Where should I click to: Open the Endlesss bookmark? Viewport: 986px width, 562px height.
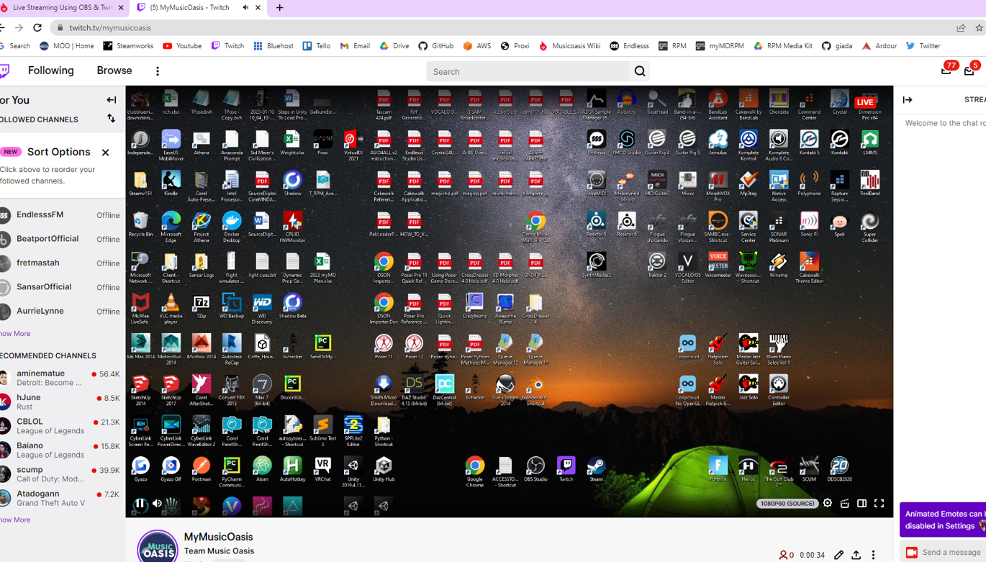[629, 46]
